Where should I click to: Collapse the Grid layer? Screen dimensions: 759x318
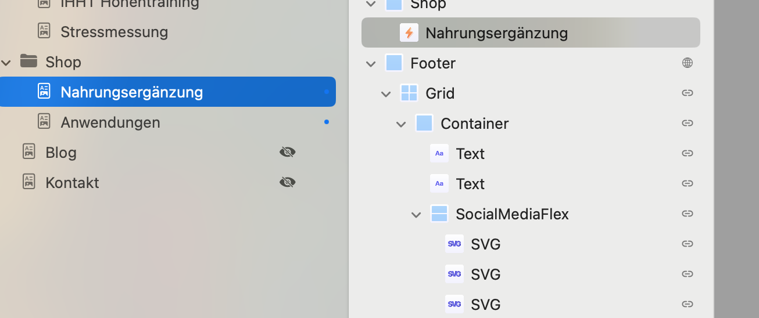(x=386, y=93)
